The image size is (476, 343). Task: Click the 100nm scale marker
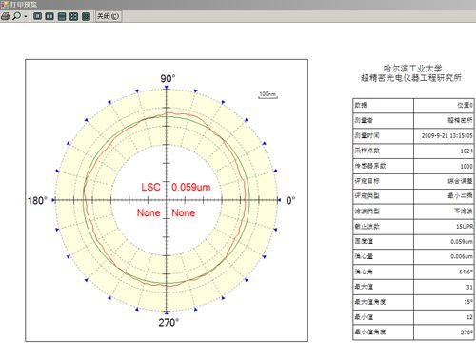click(x=268, y=94)
